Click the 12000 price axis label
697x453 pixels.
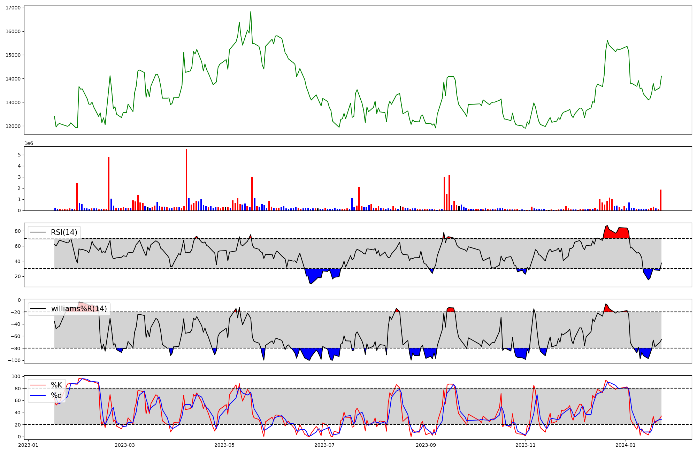click(13, 126)
